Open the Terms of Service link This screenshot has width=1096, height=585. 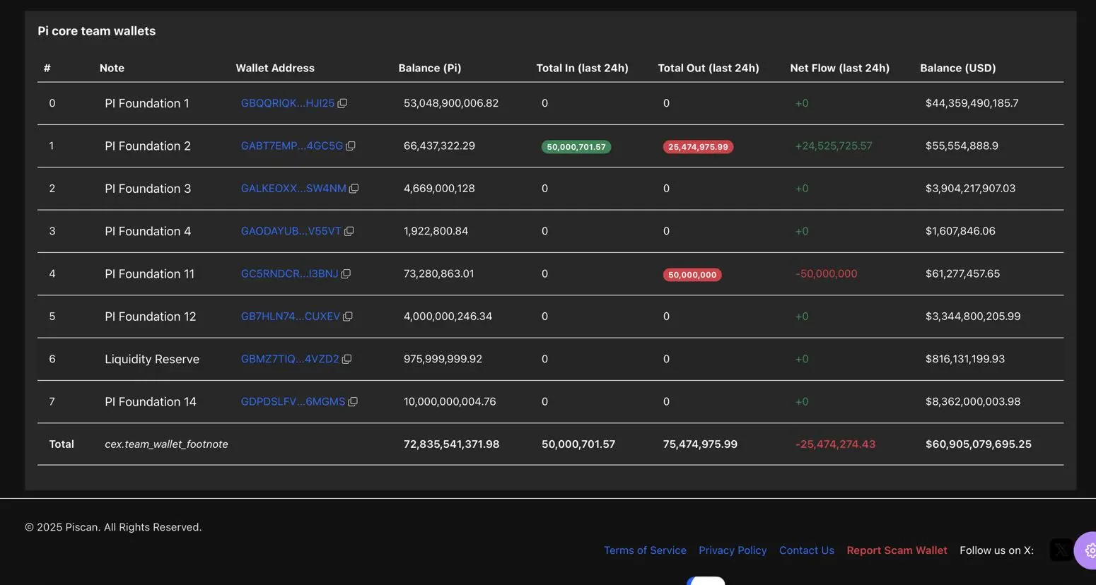point(645,550)
